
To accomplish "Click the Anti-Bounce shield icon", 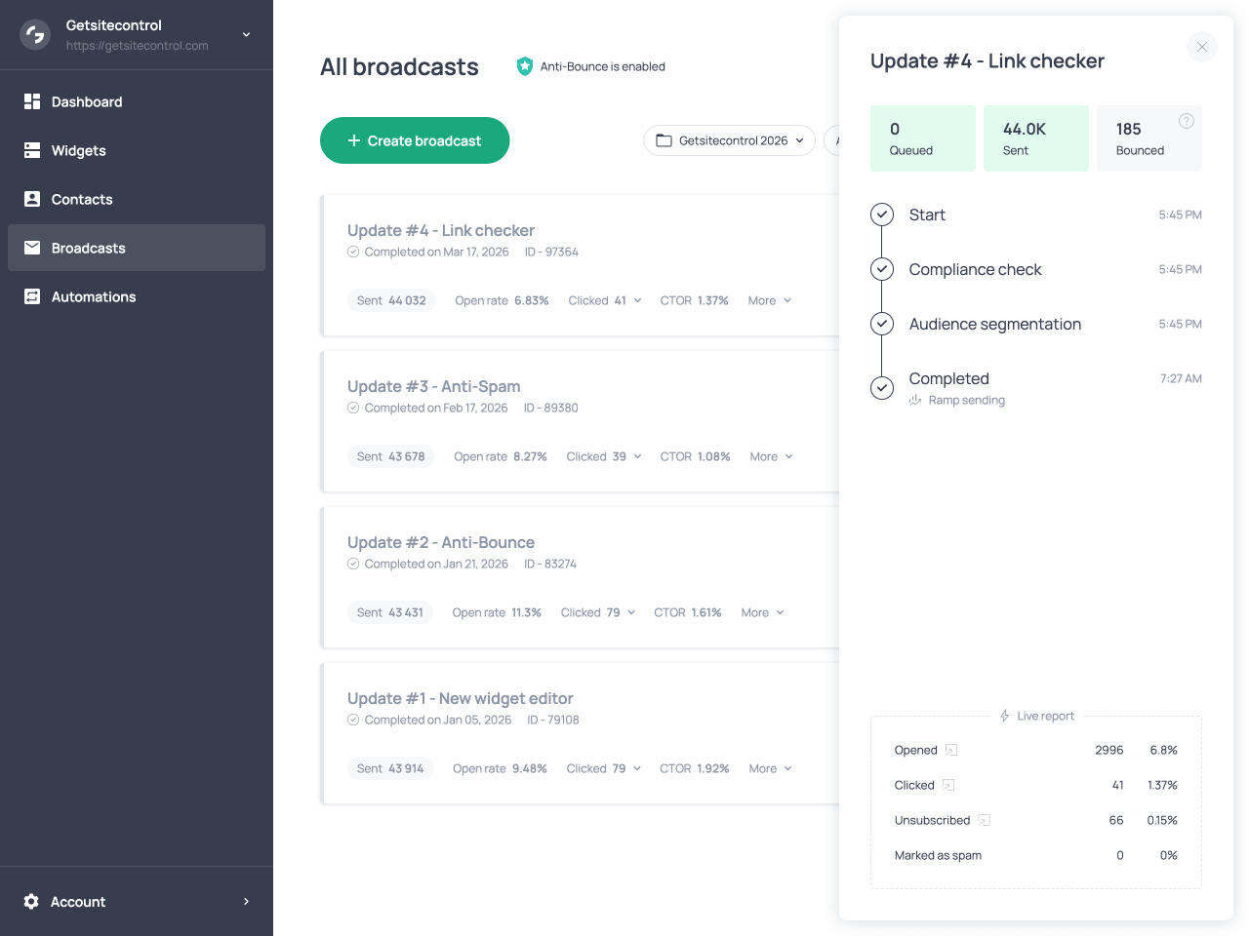I will 525,66.
